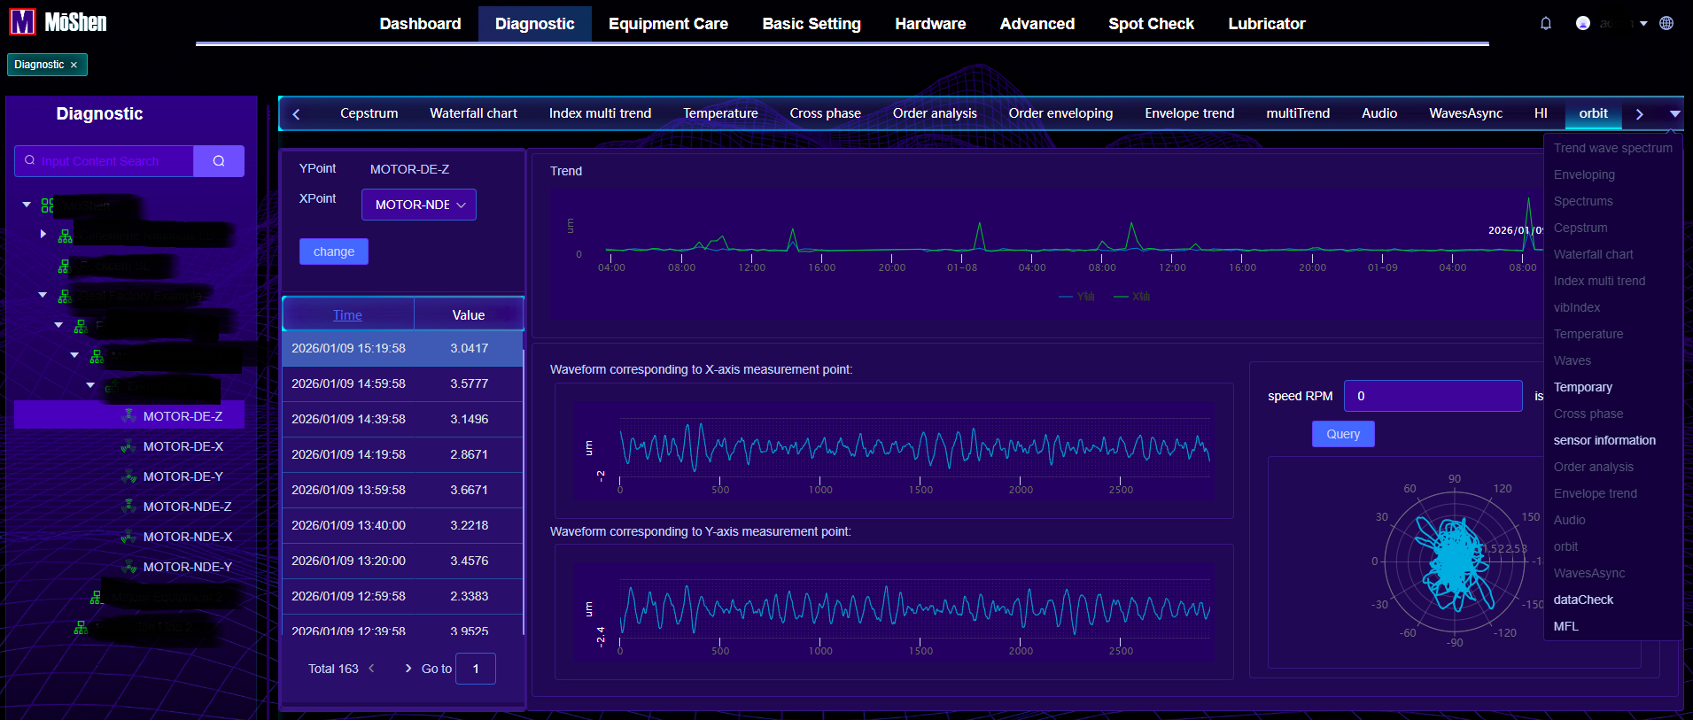Open the notifications bell
Screen dimensions: 1693x720
coord(1546,24)
